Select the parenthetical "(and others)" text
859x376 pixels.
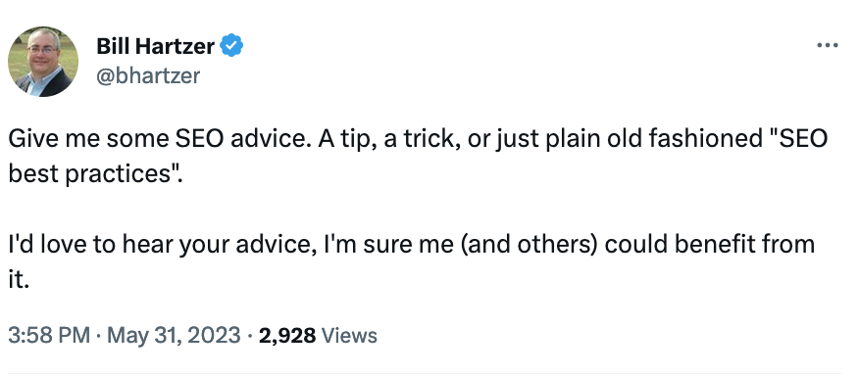tap(529, 245)
